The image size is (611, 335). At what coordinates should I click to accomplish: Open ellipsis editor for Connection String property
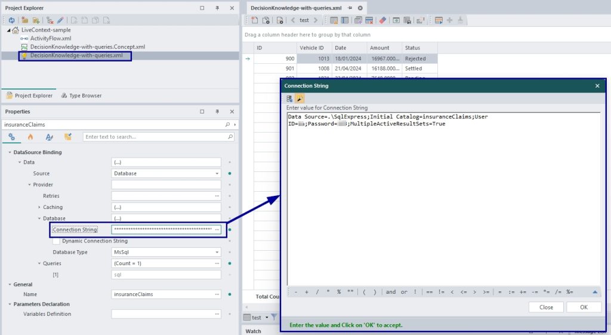(217, 230)
